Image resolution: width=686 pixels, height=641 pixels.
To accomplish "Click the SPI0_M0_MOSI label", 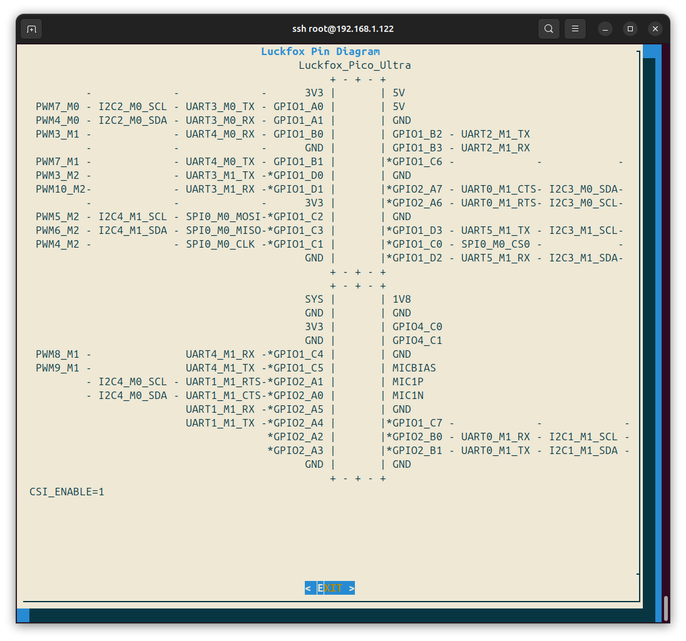I will tap(223, 217).
